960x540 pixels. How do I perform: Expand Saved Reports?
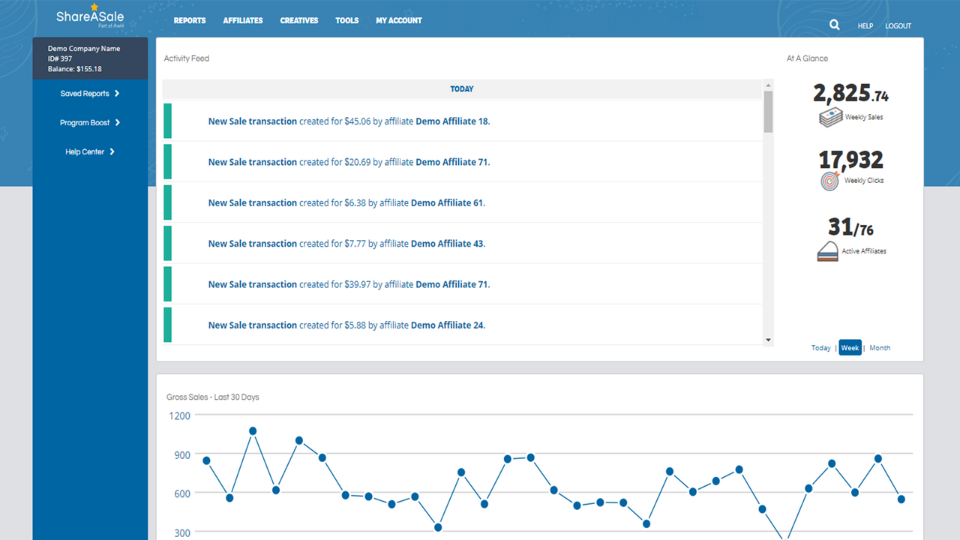(x=89, y=93)
